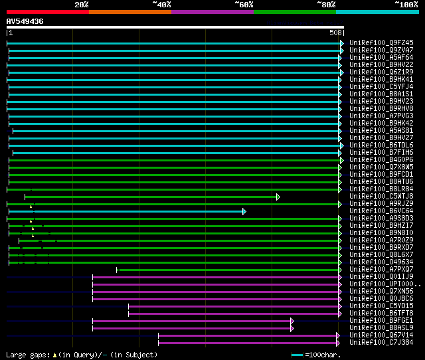Click the green ~80% legend segment
Viewport: 425px width, 360px height.
(295, 12)
